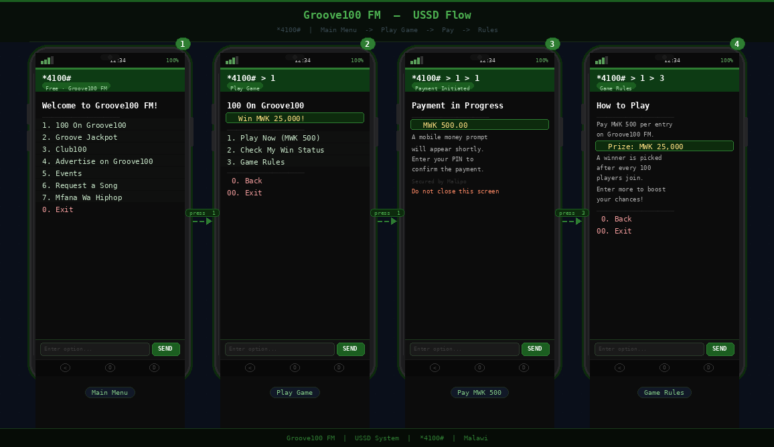Click the signal bars icon on phone 1
The image size is (774, 447).
(x=47, y=60)
